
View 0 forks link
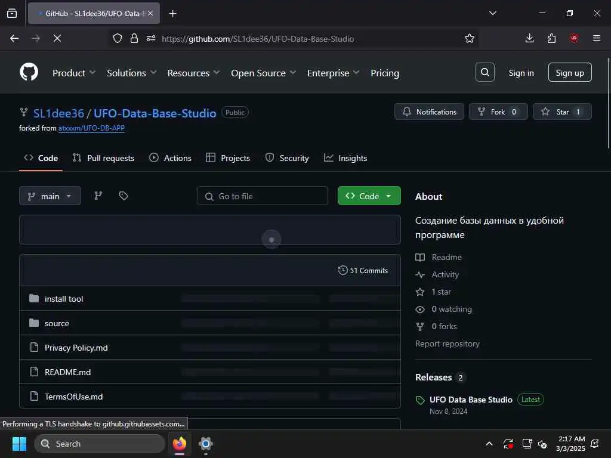444,326
